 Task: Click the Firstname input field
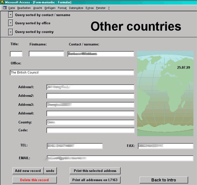(x=46, y=54)
